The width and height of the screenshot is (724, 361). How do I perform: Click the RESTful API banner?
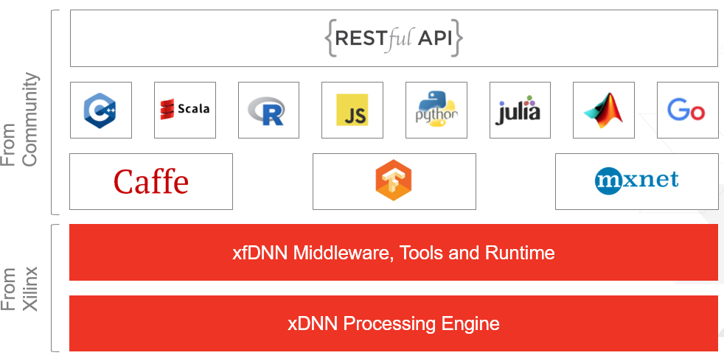394,38
